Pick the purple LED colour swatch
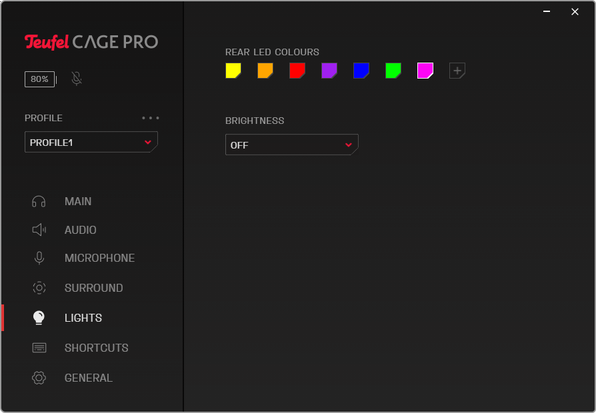The image size is (596, 413). [329, 71]
